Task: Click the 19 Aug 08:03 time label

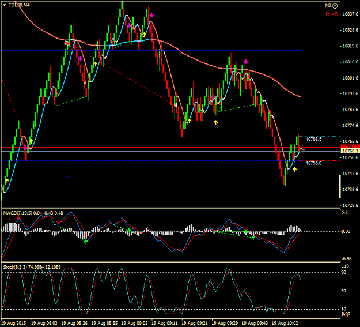Action: coord(44,323)
